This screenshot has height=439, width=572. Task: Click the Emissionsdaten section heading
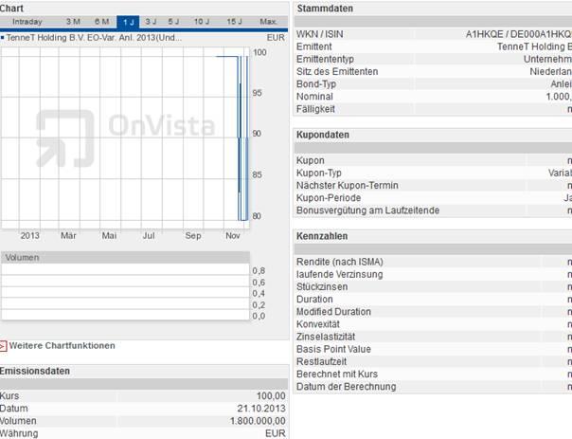tap(35, 371)
